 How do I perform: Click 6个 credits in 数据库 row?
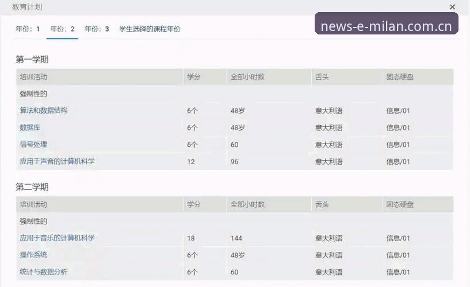click(193, 127)
